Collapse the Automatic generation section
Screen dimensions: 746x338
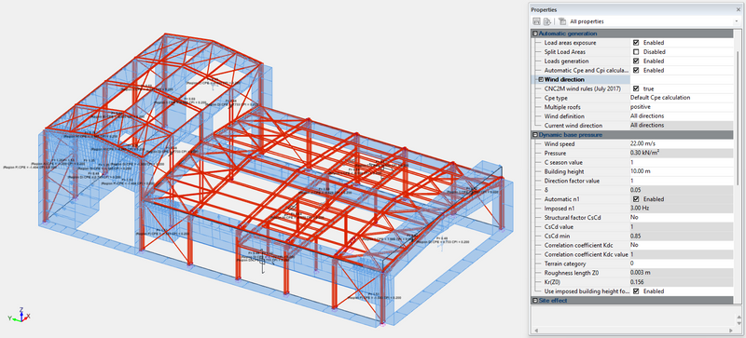click(535, 34)
